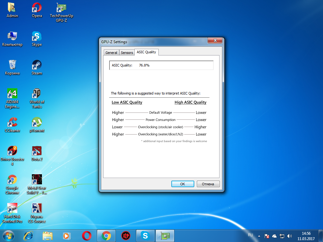Select the Google Chrome desktop shortcut

point(12,184)
